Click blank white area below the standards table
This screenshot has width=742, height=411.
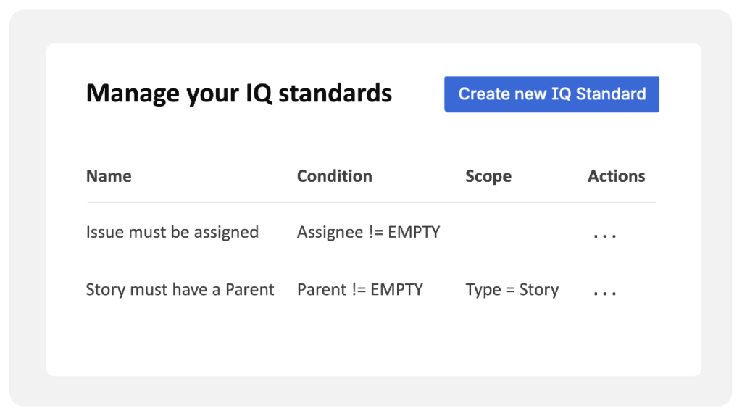pyautogui.click(x=371, y=341)
